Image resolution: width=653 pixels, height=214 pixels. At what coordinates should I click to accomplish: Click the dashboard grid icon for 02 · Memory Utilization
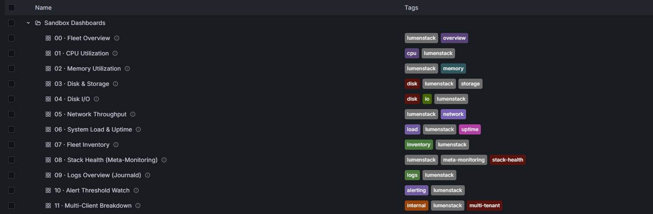48,69
